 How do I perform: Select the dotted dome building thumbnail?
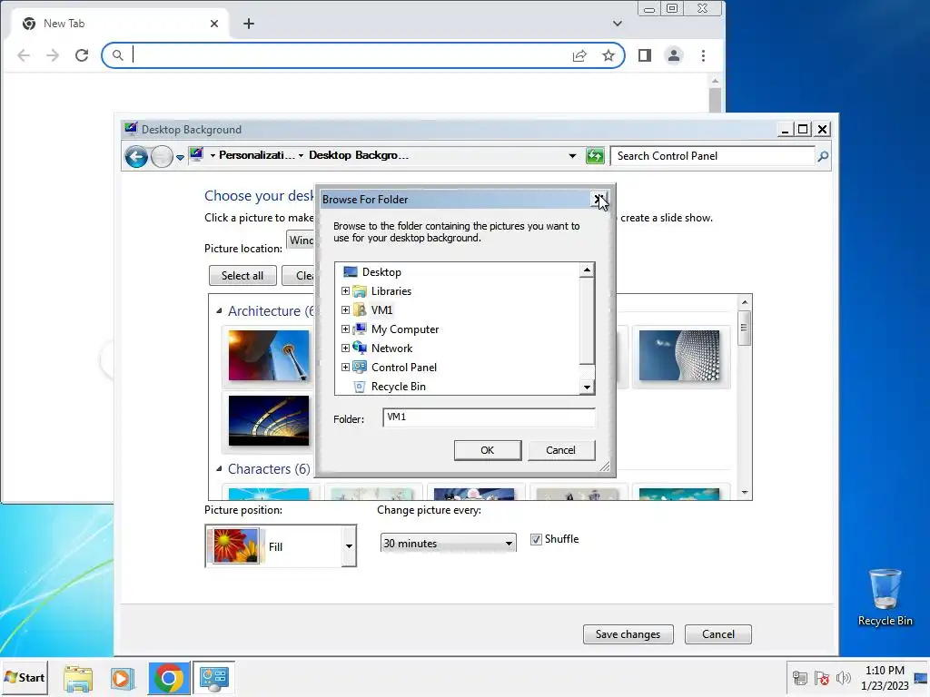679,356
